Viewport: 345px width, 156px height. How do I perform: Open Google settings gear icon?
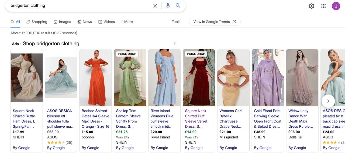point(312,6)
